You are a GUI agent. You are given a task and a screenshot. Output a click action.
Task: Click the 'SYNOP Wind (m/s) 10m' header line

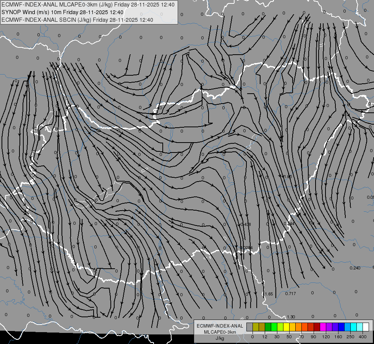63,12
